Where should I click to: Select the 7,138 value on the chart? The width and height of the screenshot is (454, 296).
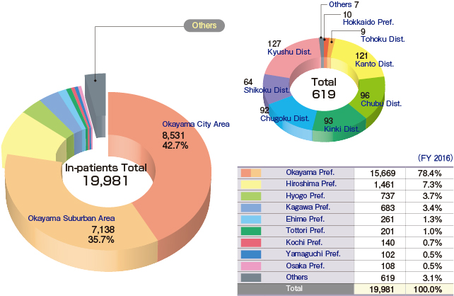tap(103, 229)
